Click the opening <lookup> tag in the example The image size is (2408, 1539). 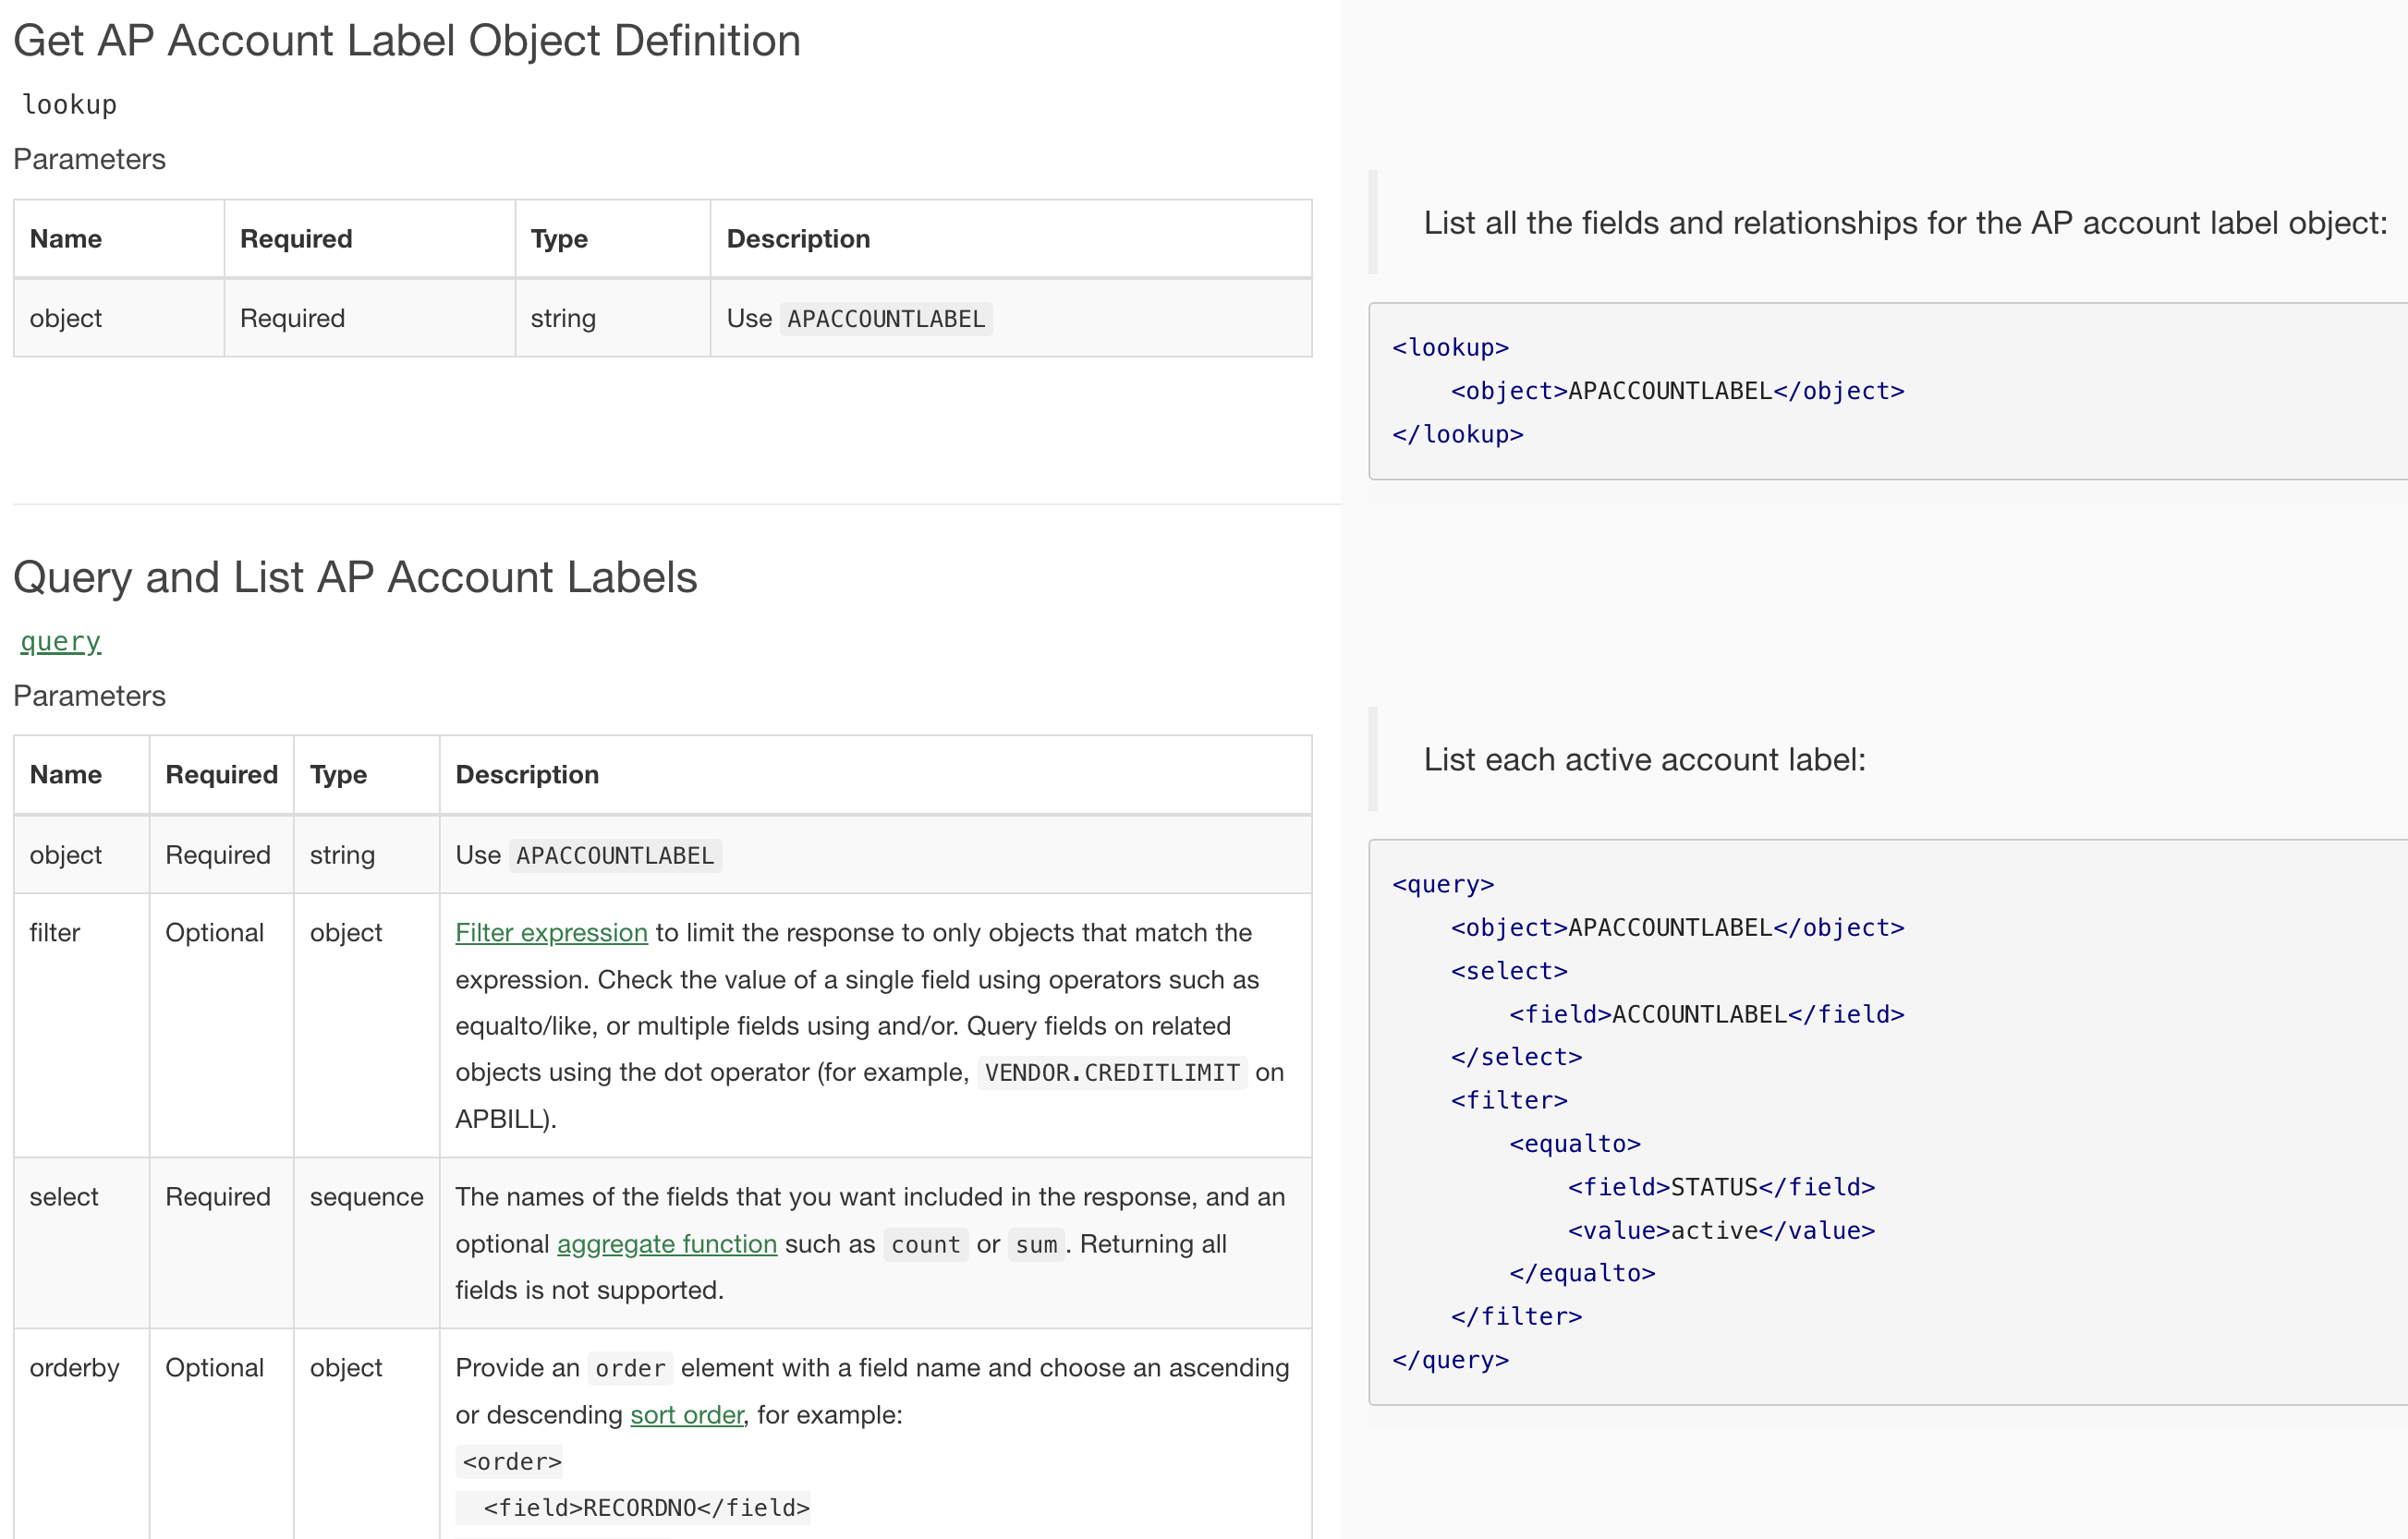(x=1450, y=347)
